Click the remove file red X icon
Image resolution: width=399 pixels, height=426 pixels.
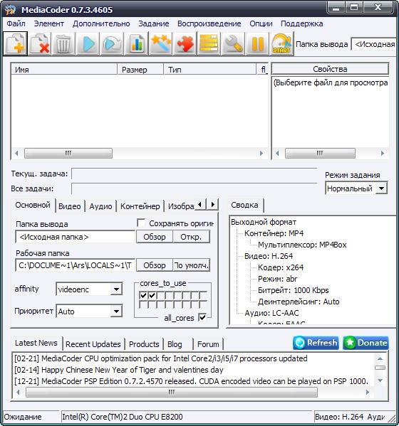click(x=40, y=44)
